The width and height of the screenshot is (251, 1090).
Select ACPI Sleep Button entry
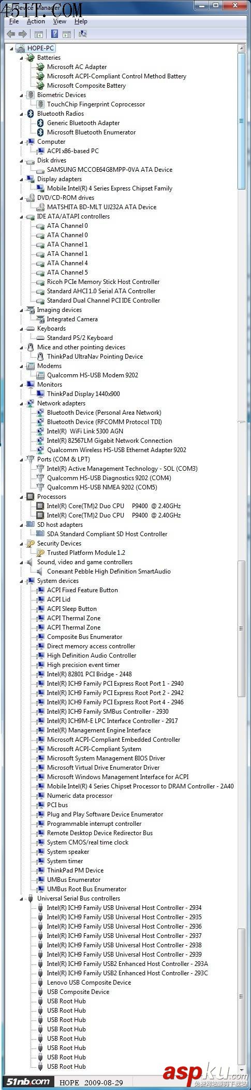pyautogui.click(x=72, y=609)
